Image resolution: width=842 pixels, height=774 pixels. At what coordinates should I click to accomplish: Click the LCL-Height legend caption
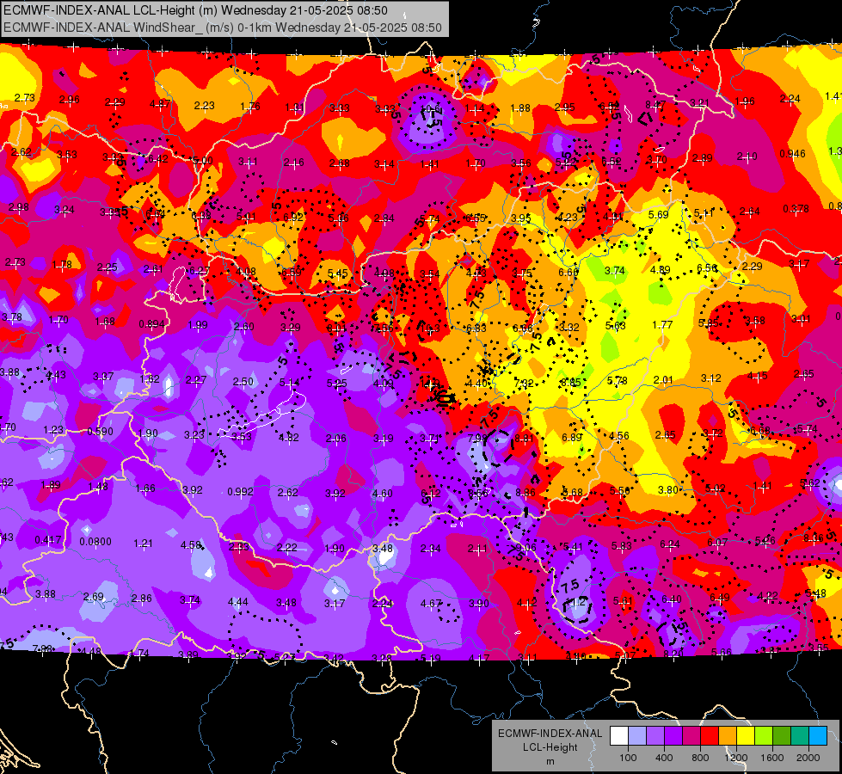tap(550, 747)
